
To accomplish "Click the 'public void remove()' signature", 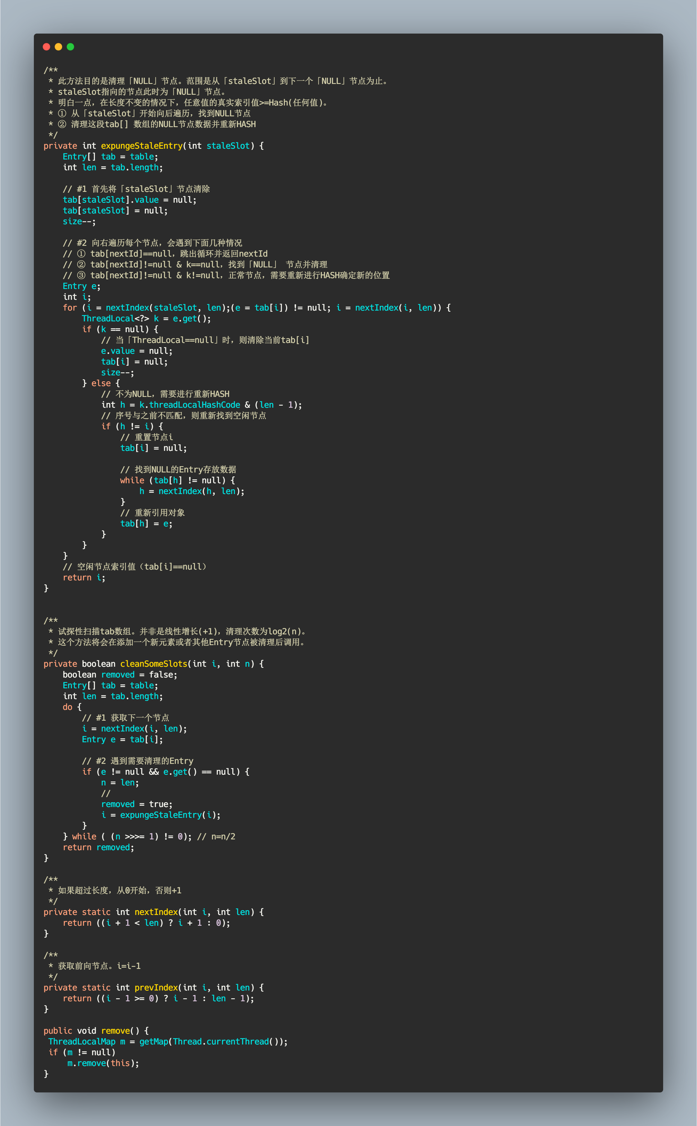I will 95,1031.
